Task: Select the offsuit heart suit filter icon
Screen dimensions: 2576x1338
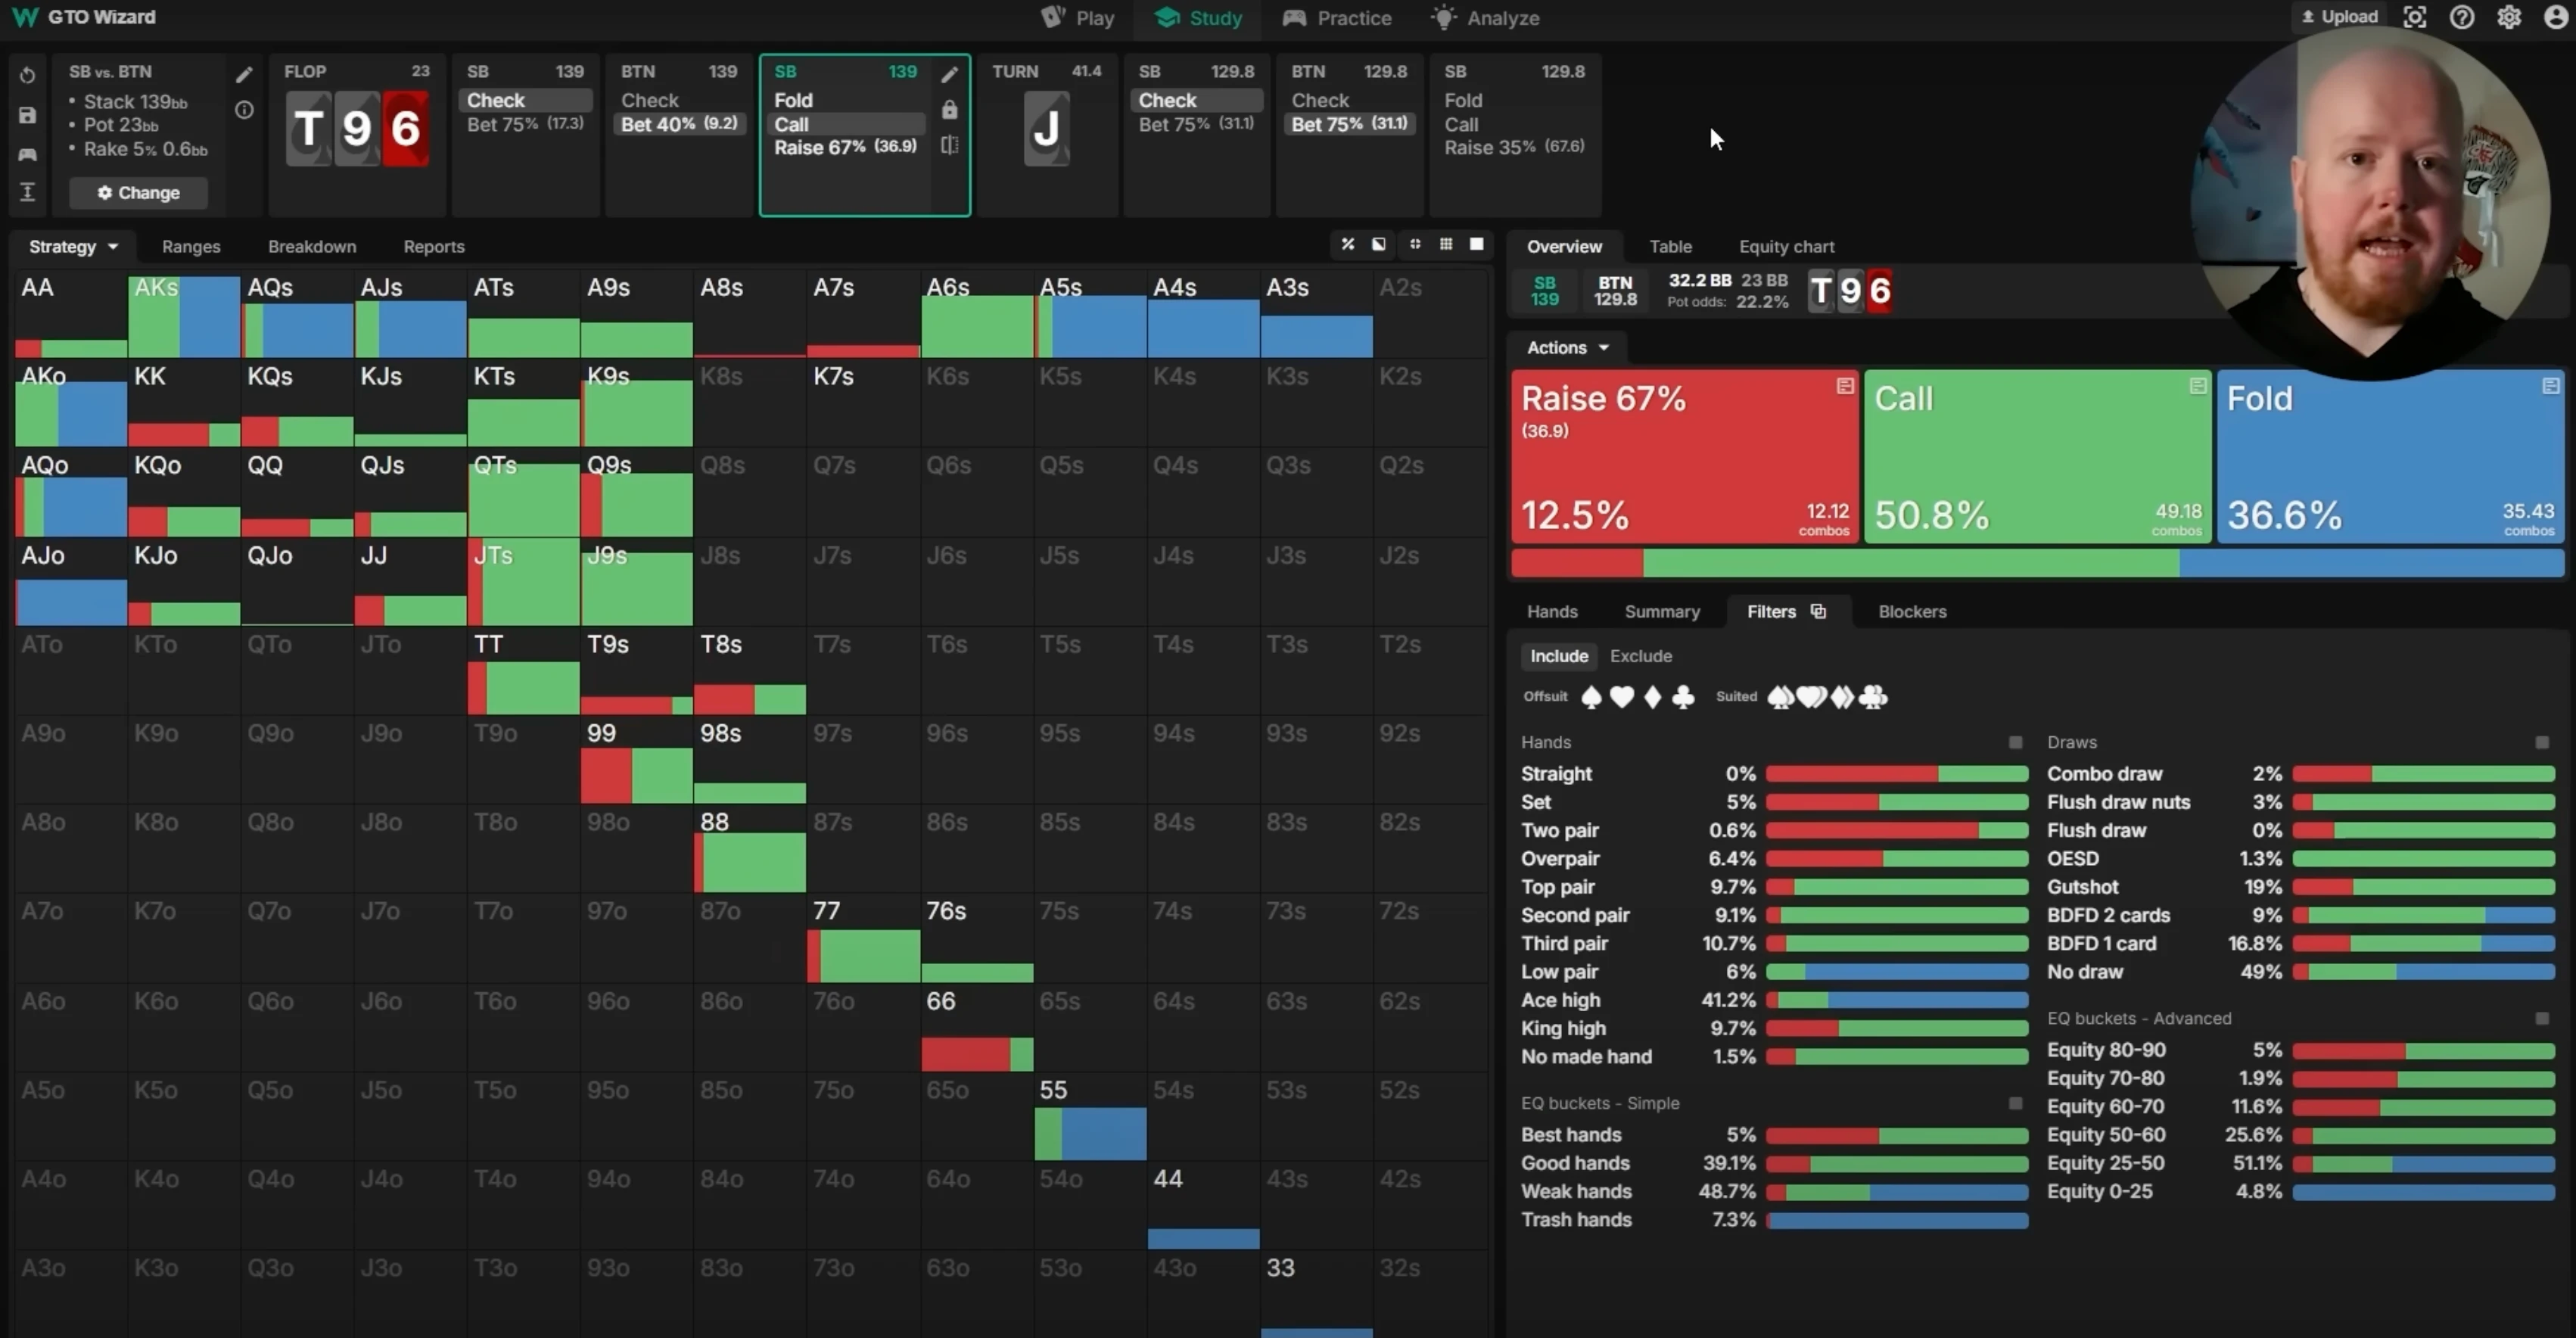Action: [x=1621, y=697]
